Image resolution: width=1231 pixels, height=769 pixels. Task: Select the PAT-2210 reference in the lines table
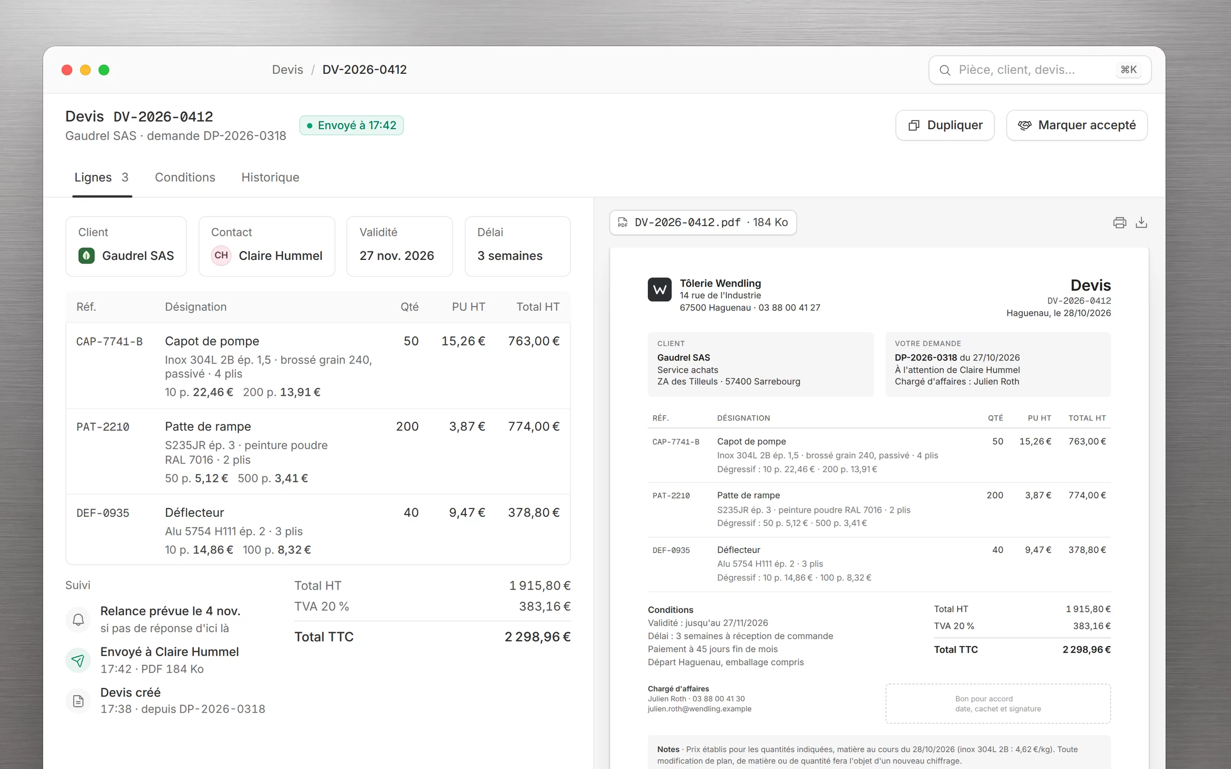tap(103, 427)
